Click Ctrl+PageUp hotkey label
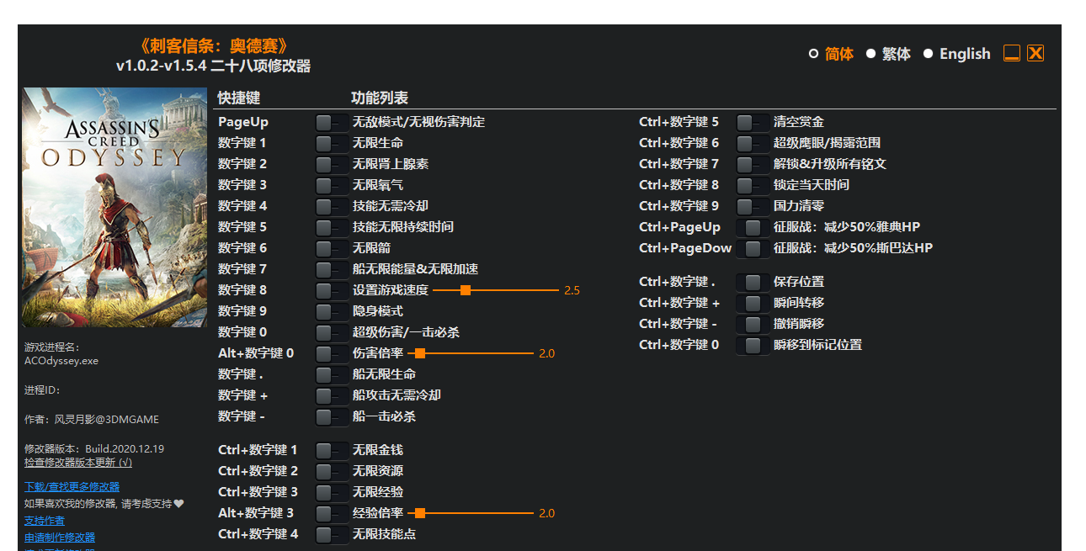 coord(680,227)
